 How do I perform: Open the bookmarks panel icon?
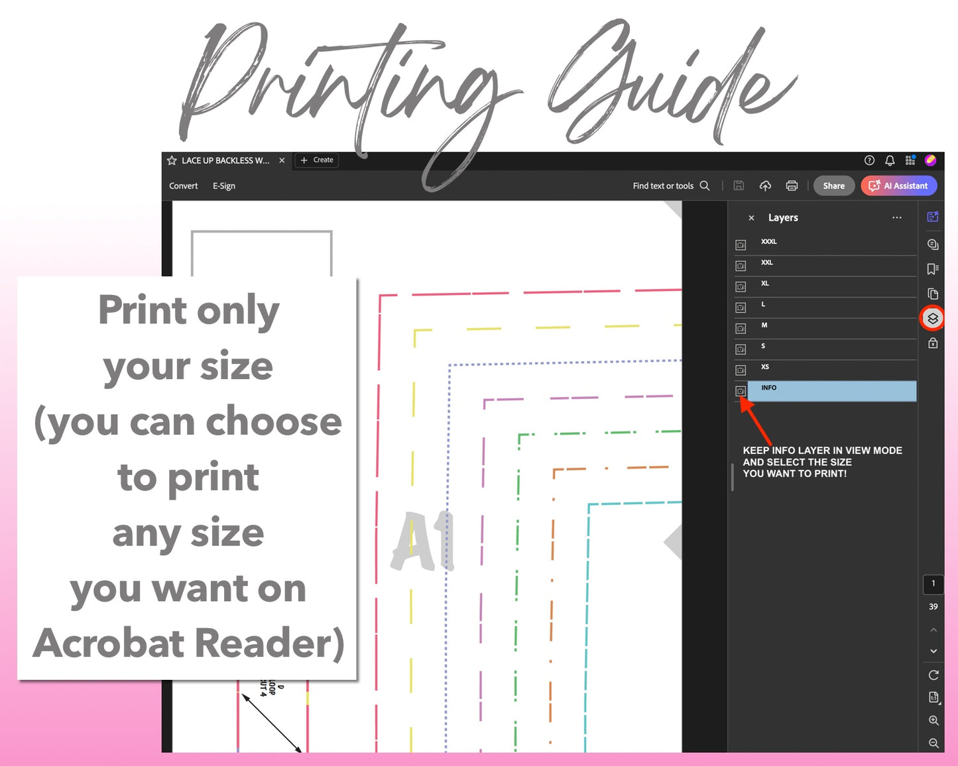point(933,269)
